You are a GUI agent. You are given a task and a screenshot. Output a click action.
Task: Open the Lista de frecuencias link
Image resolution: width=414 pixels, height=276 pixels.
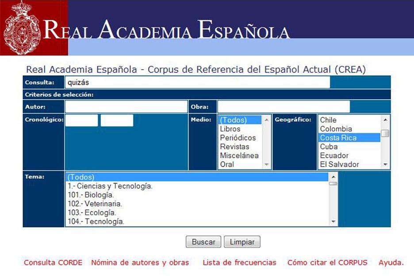point(239,263)
